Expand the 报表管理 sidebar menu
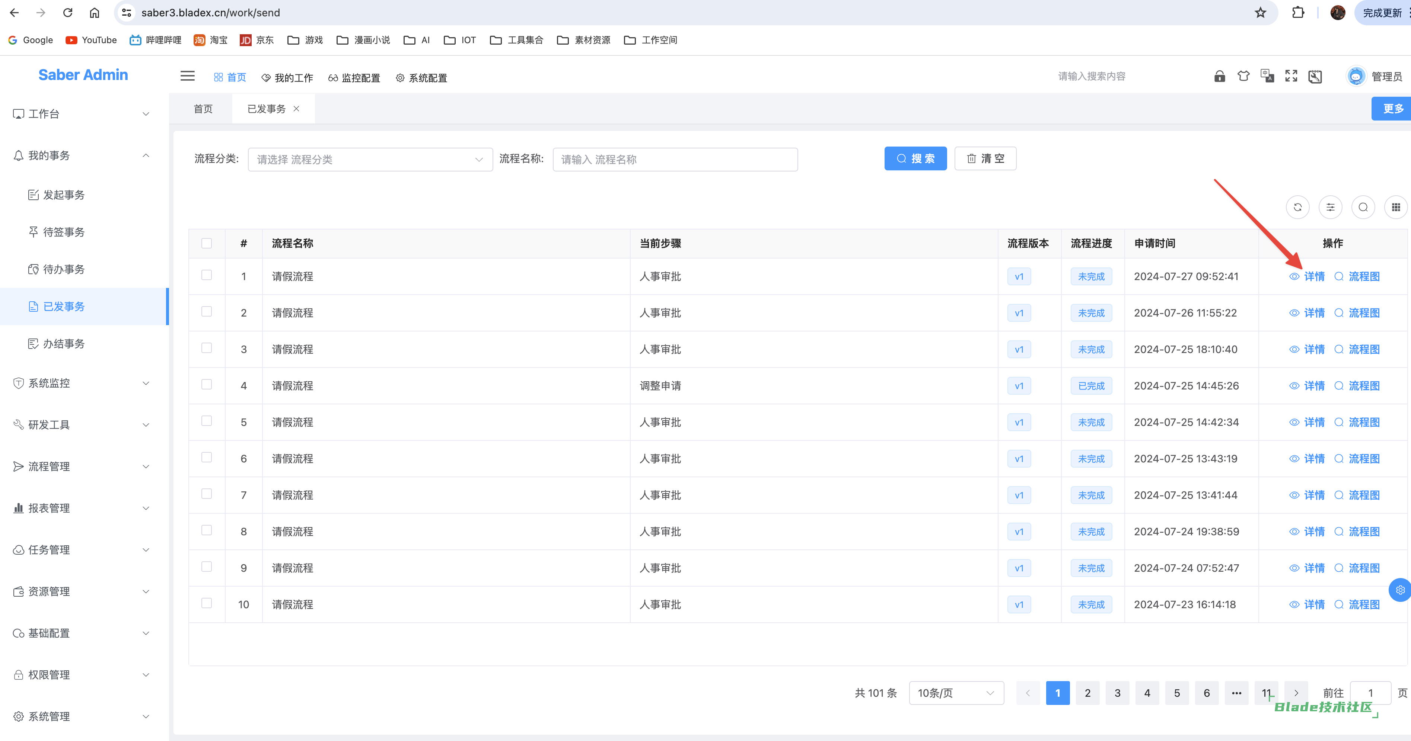 (84, 509)
